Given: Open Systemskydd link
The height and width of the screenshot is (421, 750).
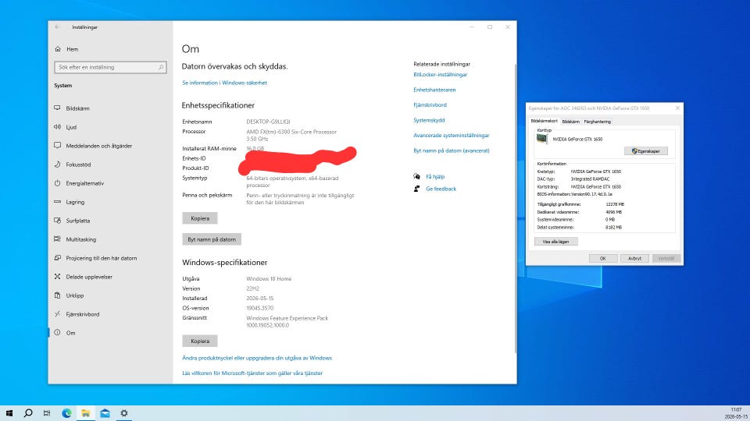Looking at the screenshot, I should (429, 120).
